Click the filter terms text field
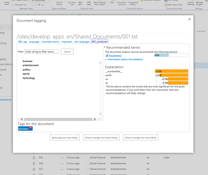 [x=41, y=52]
